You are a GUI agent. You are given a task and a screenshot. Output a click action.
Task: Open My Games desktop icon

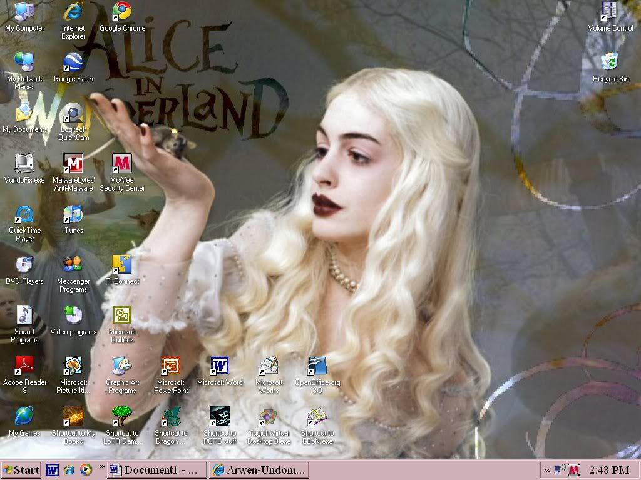[24, 422]
